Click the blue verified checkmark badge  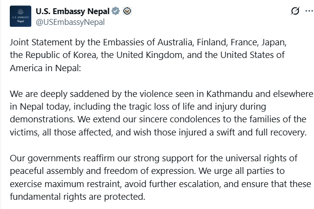click(115, 11)
